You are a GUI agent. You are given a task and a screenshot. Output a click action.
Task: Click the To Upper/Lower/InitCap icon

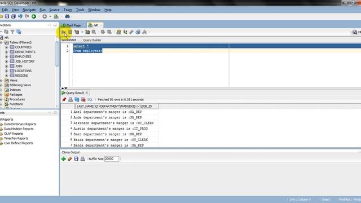[x=125, y=32]
